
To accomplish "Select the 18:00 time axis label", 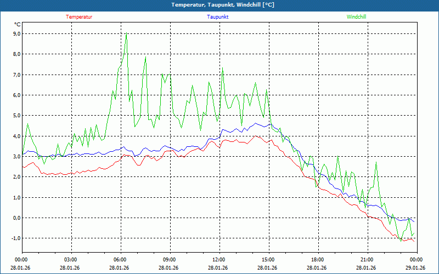I will click(318, 260).
